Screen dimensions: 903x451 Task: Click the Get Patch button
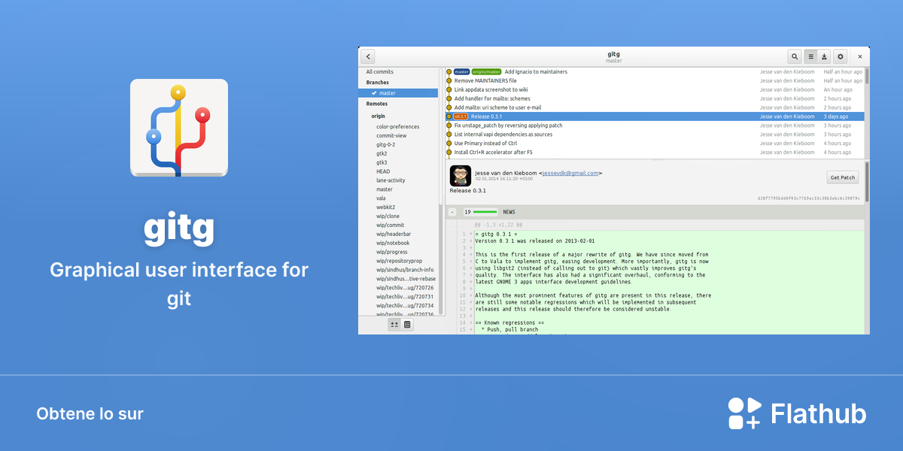click(x=842, y=178)
